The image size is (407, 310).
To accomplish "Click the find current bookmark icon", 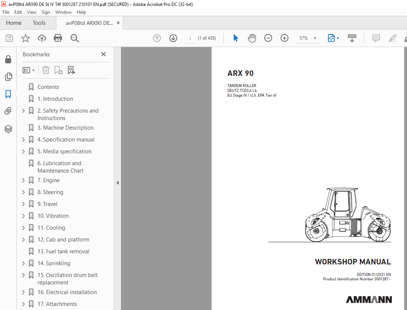I will [71, 70].
